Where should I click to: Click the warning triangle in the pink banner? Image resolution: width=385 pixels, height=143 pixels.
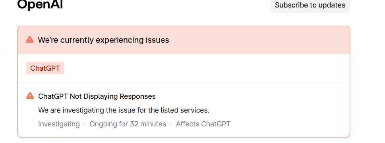tap(30, 40)
